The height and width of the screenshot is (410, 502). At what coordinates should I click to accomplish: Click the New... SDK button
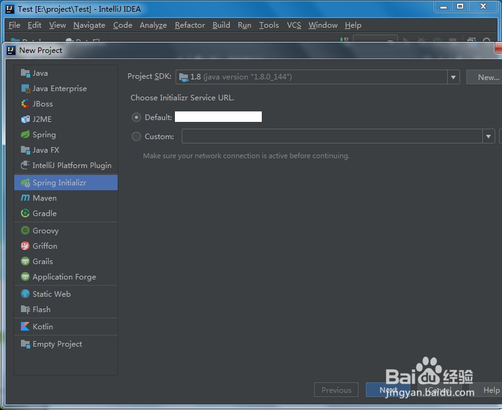pos(484,77)
